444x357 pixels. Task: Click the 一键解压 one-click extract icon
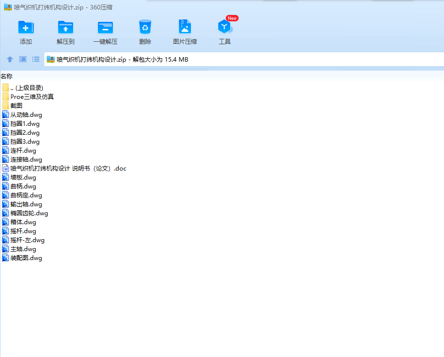click(105, 27)
